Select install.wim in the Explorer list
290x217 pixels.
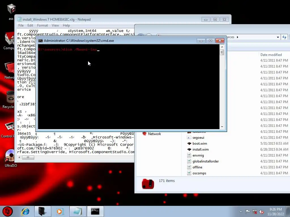[198, 149]
